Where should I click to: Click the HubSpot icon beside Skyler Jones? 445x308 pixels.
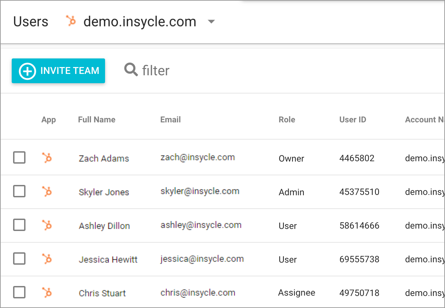pos(47,191)
